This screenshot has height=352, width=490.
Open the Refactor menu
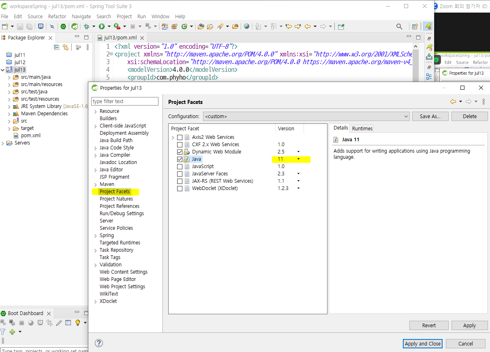click(57, 17)
